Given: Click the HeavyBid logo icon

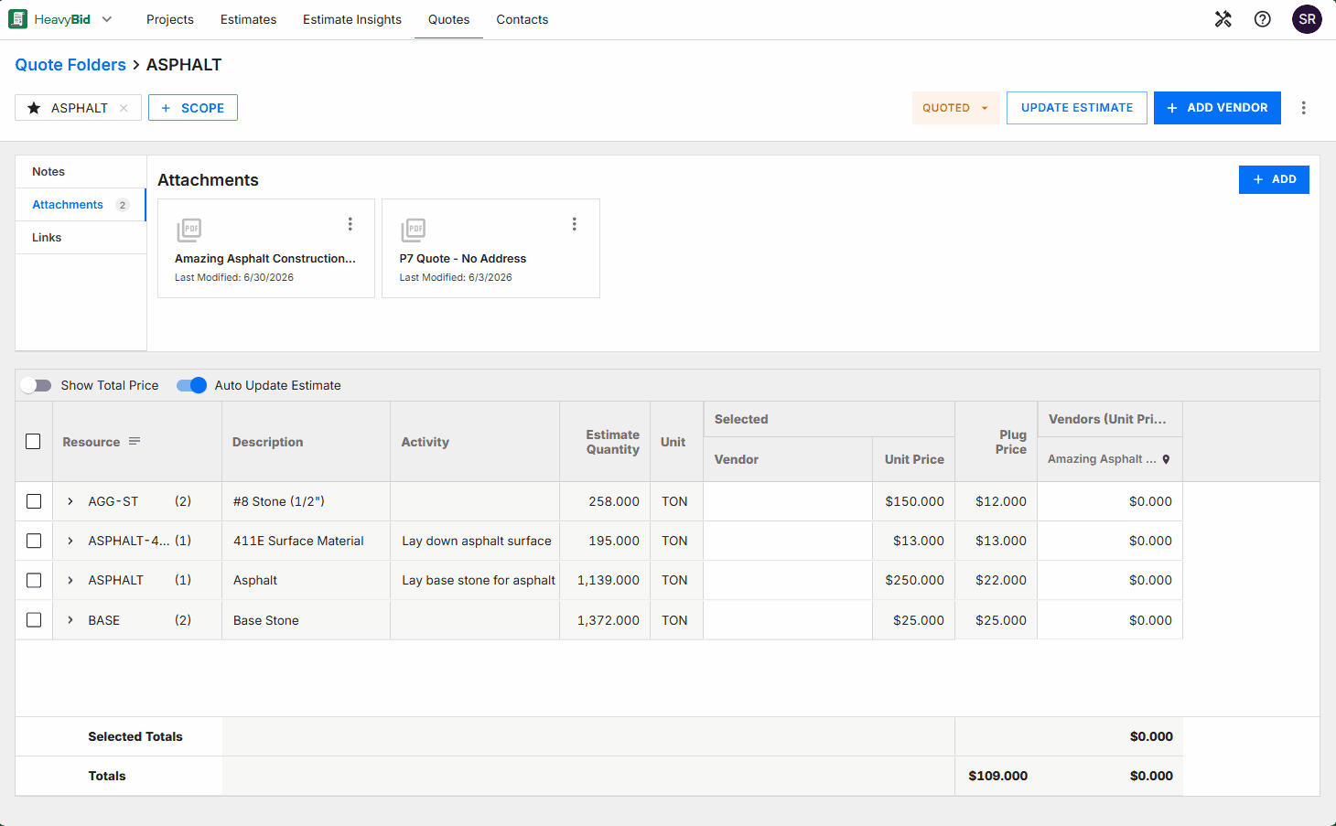Looking at the screenshot, I should point(17,19).
